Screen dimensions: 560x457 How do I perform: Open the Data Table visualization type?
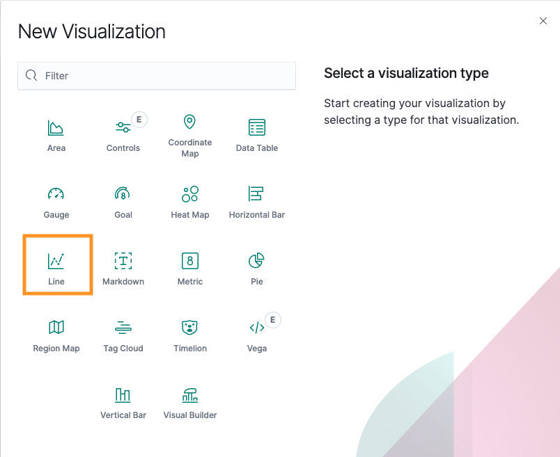(257, 136)
